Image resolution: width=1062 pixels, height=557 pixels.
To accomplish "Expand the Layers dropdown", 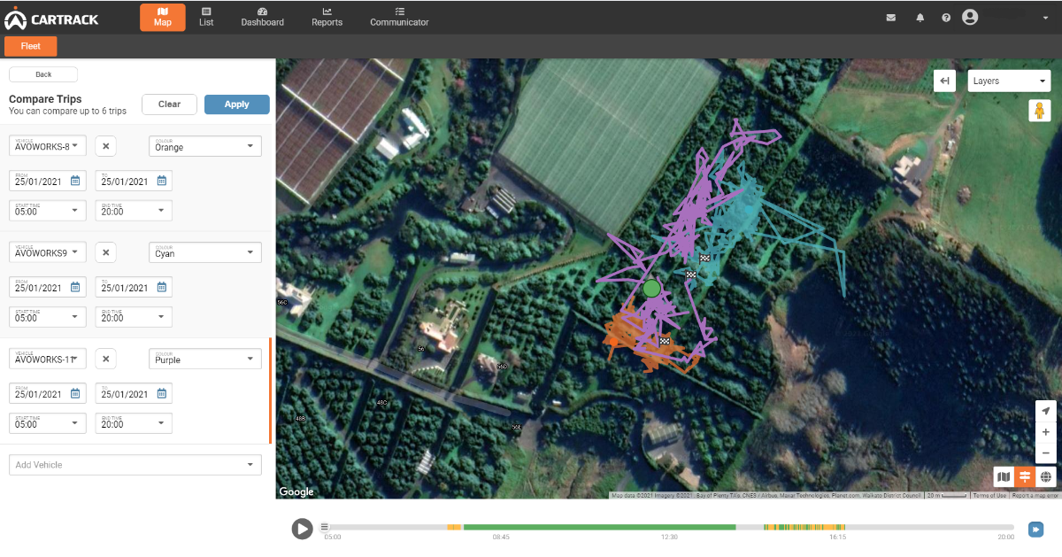I will pos(1009,81).
